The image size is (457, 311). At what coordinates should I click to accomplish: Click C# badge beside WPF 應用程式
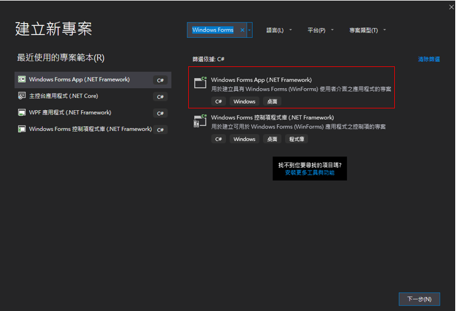160,114
